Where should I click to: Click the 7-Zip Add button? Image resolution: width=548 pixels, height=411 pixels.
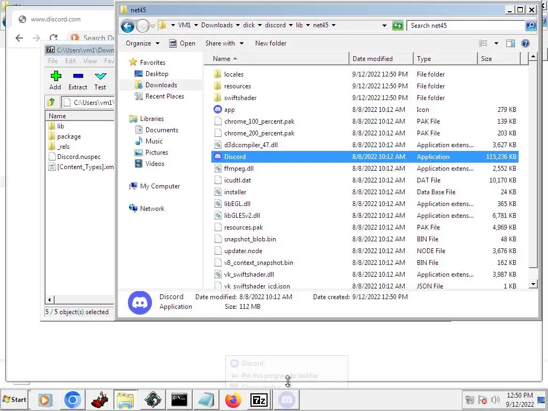coord(55,80)
